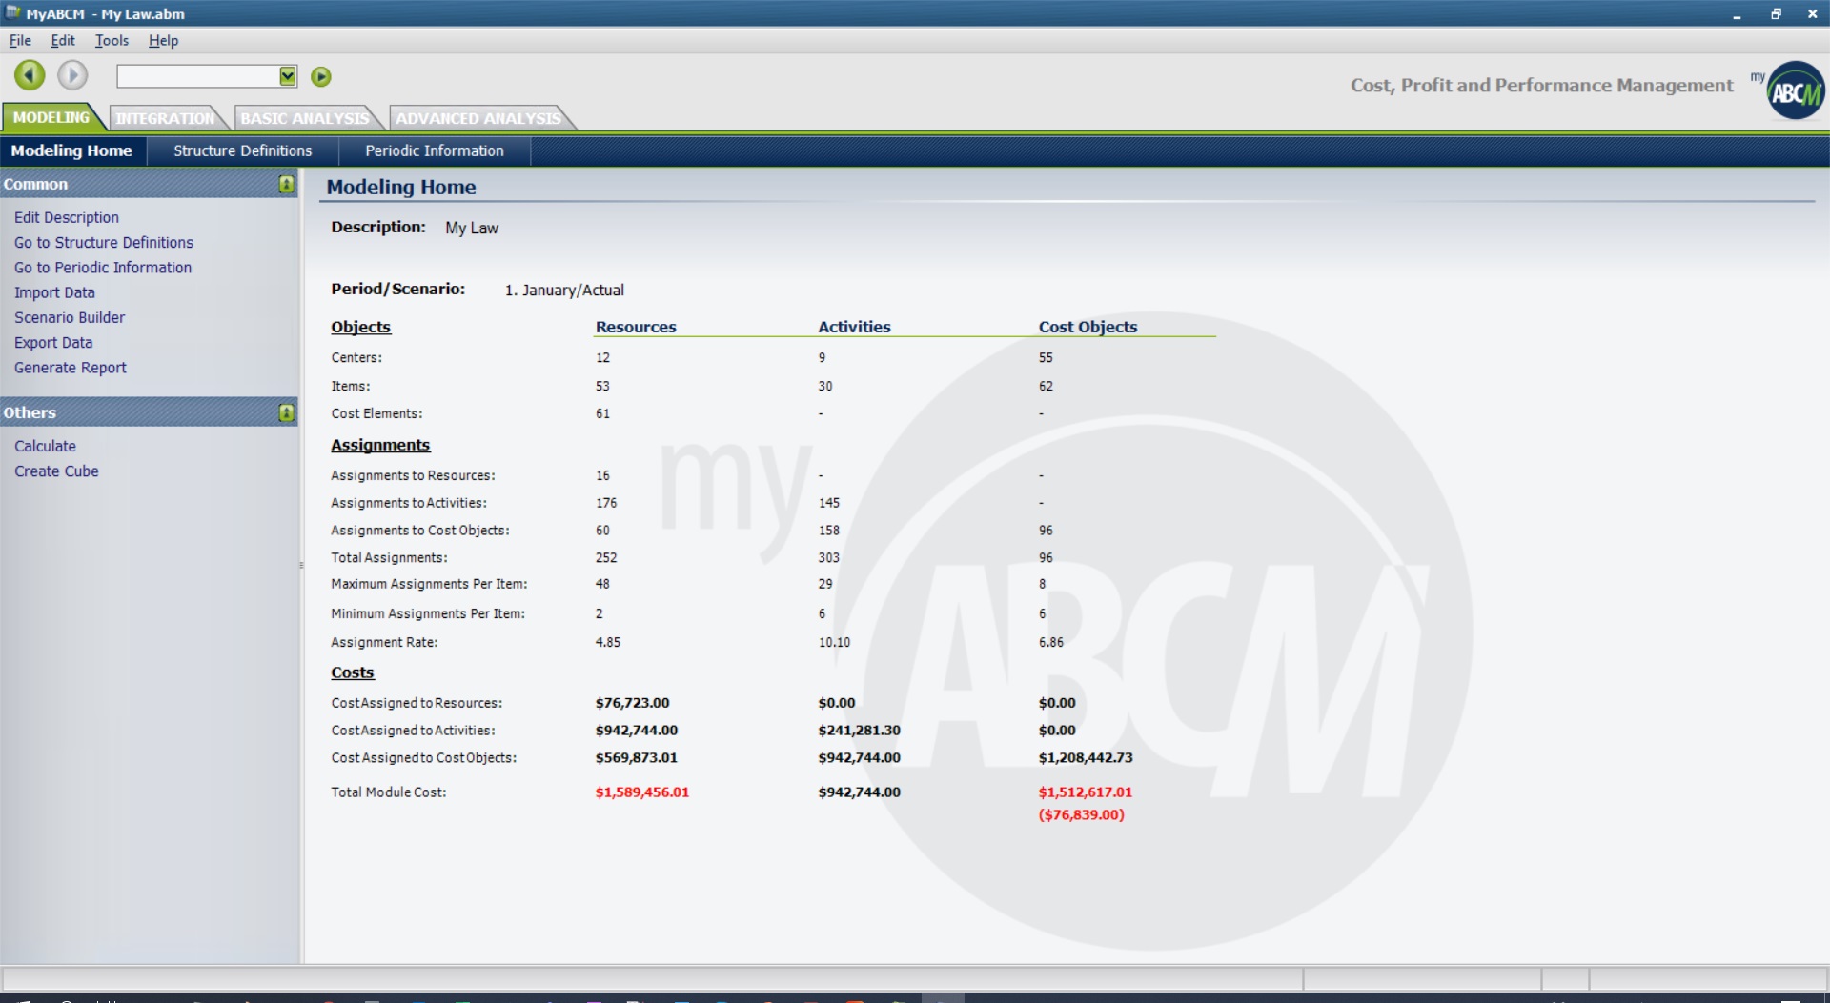Image resolution: width=1830 pixels, height=1003 pixels.
Task: Select the Modeling Home sub-tab
Action: coord(71,150)
